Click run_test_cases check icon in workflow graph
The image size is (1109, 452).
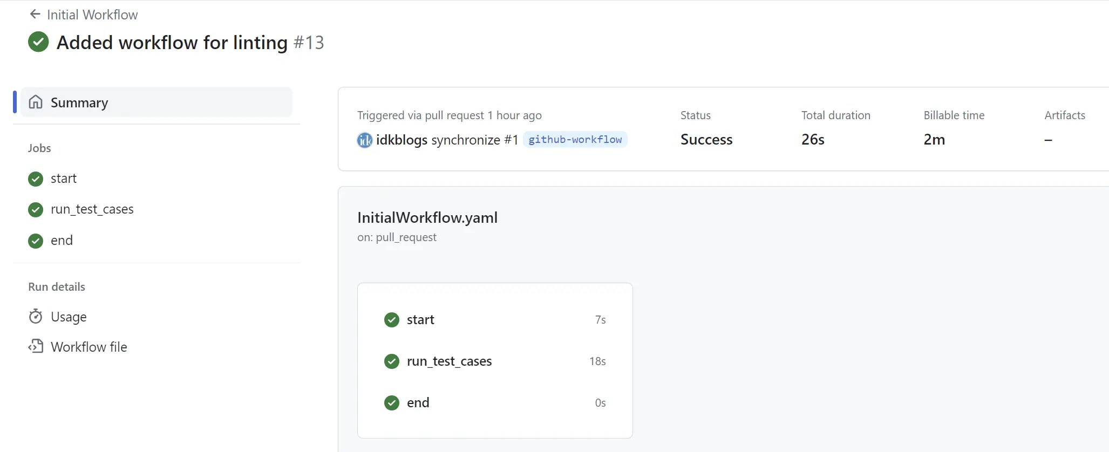click(x=392, y=361)
